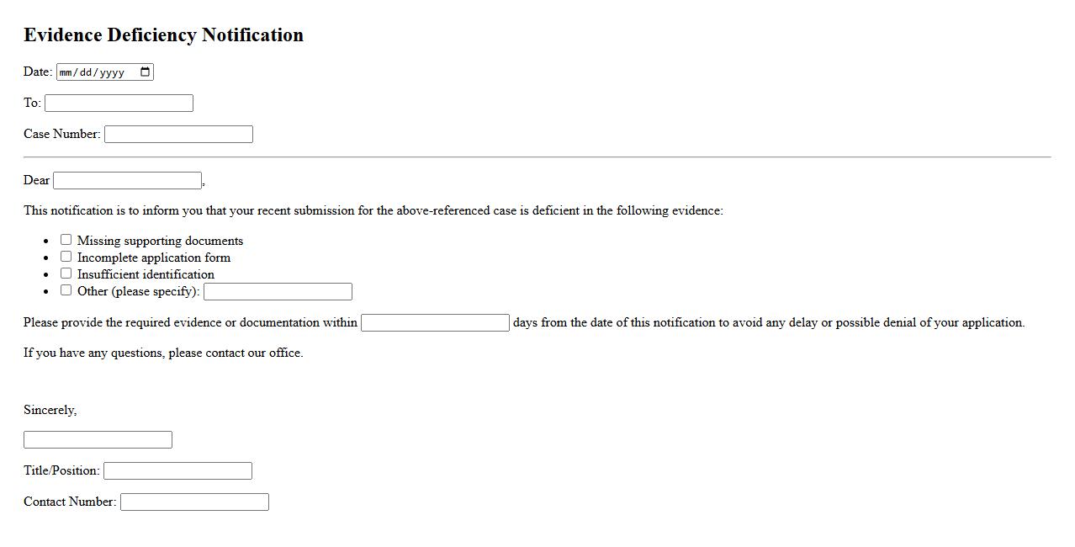Click the Incomplete application form label text
Viewport: 1075px width, 547px height.
coord(153,258)
